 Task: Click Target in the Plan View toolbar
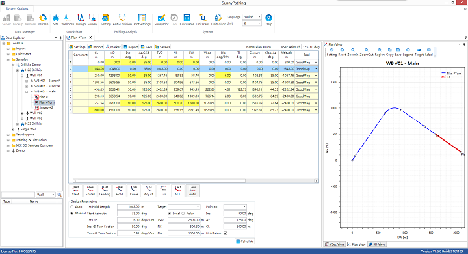pos(419,52)
